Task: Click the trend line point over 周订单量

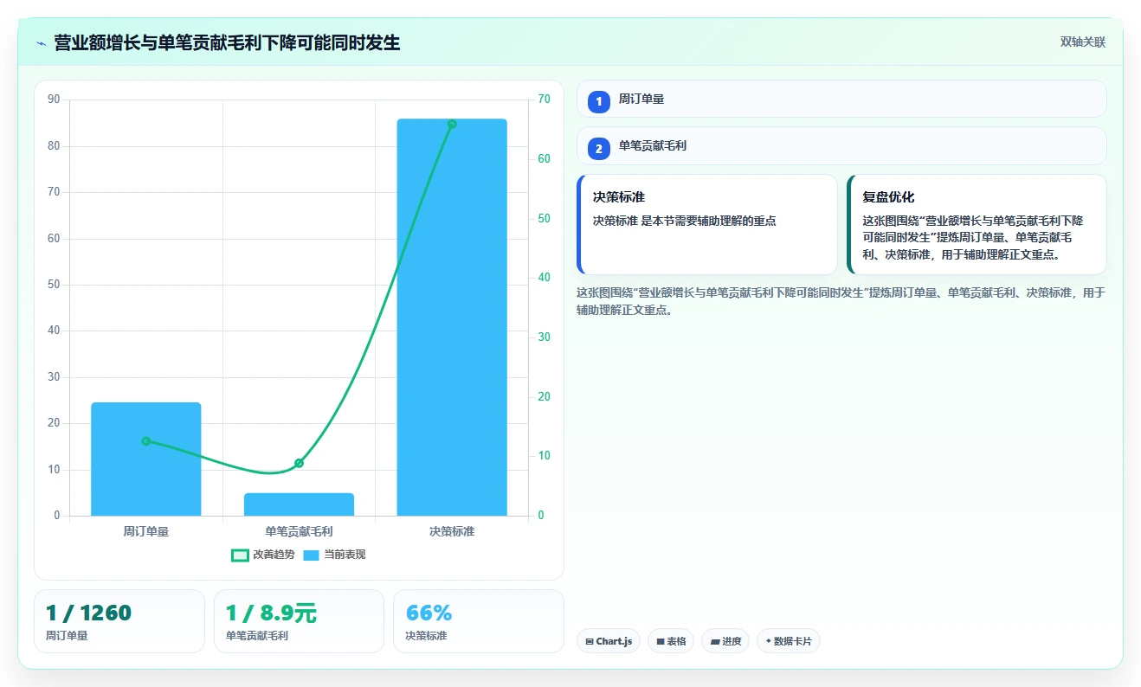Action: click(146, 441)
